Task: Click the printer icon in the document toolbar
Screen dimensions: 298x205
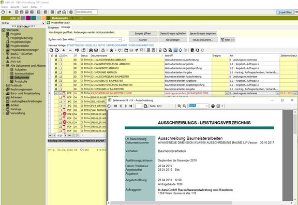Action: tap(91, 50)
